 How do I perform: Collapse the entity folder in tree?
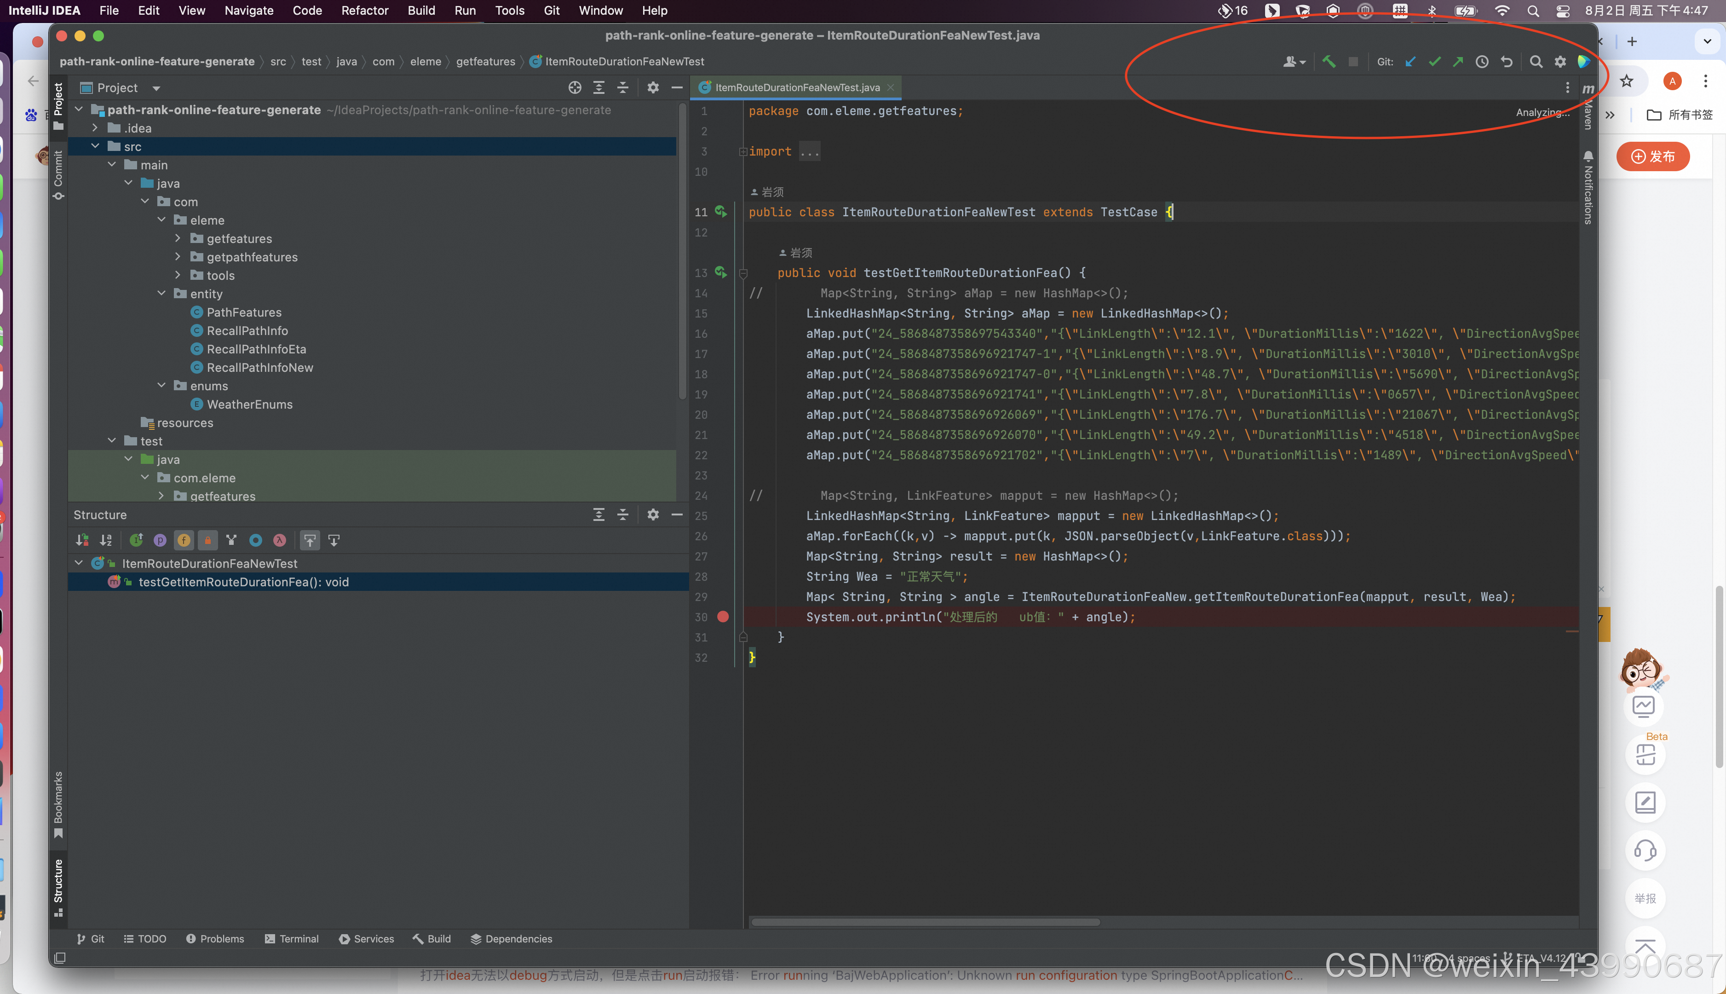point(162,294)
